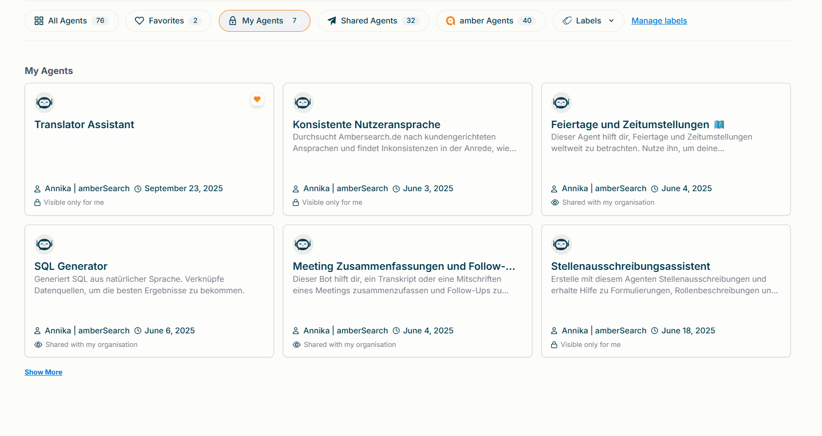822x436 pixels.
Task: Click the map emoji beside Feiertage title
Action: [719, 124]
